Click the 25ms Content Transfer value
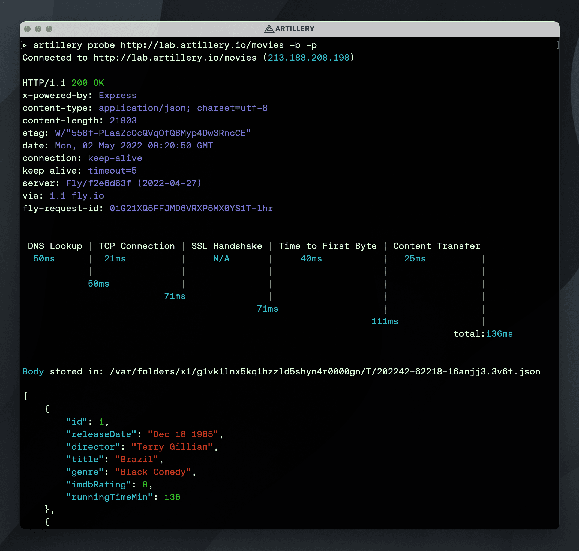Screen dimensions: 579x551 (x=415, y=259)
